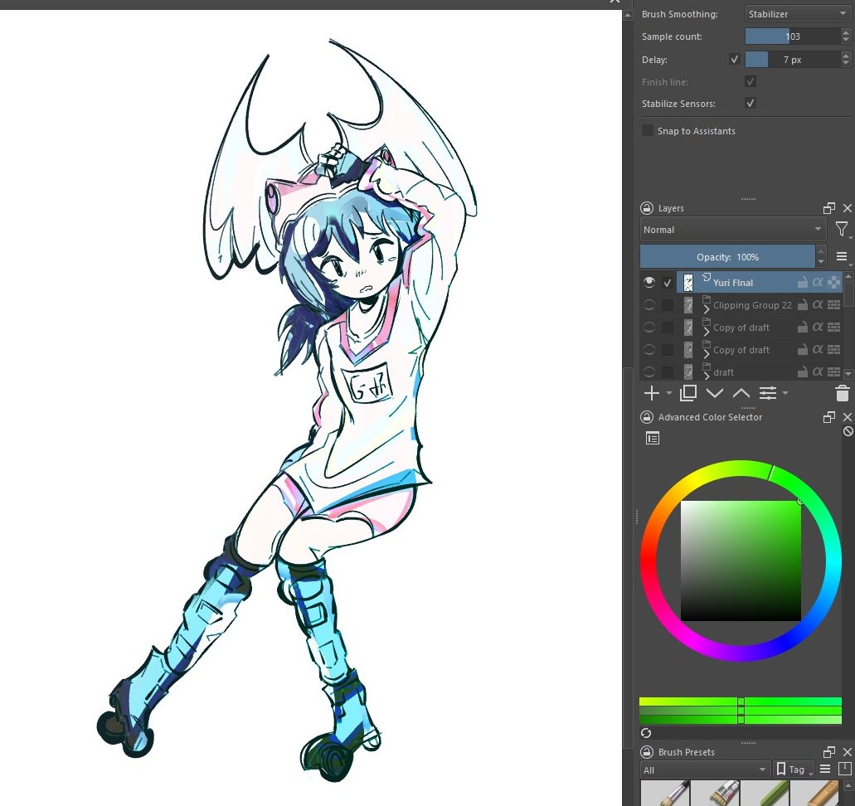855x806 pixels.
Task: Select the Clipping Group 22 layer name
Action: [x=752, y=305]
